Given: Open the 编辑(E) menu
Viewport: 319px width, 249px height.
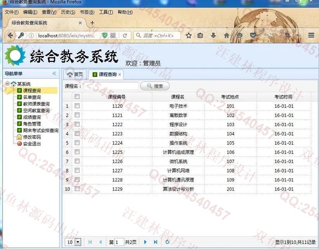Looking at the screenshot, I should point(30,12).
